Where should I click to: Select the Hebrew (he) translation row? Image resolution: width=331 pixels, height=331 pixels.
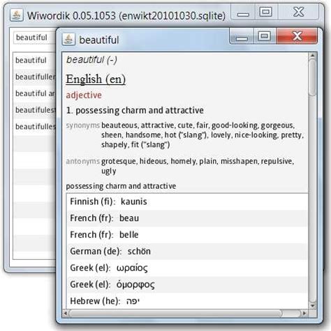[187, 301]
